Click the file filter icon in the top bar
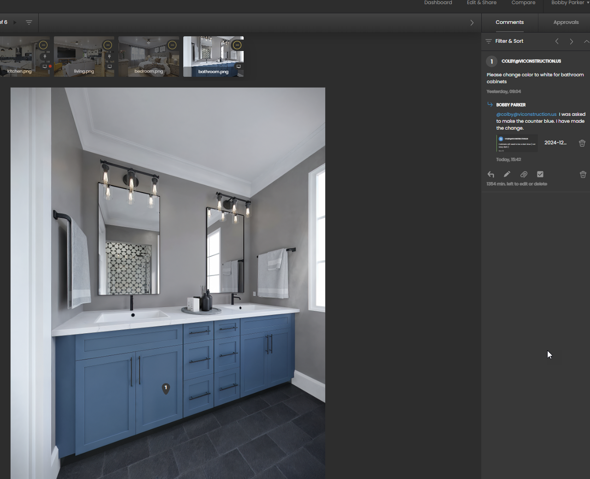The image size is (590, 479). point(29,23)
